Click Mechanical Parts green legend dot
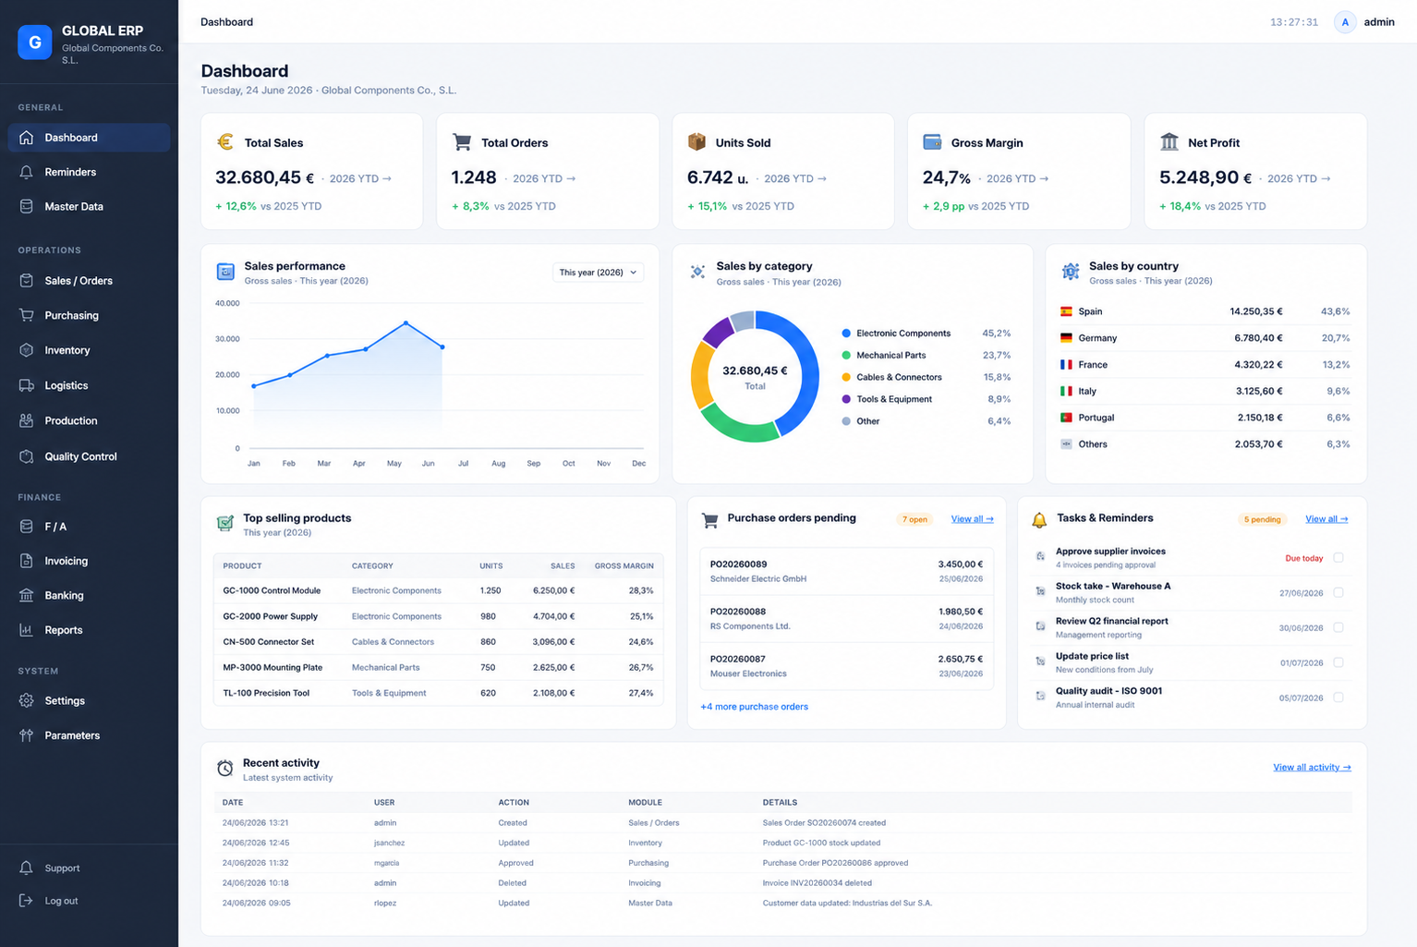Screen dimensions: 1417x947 [x=846, y=355]
